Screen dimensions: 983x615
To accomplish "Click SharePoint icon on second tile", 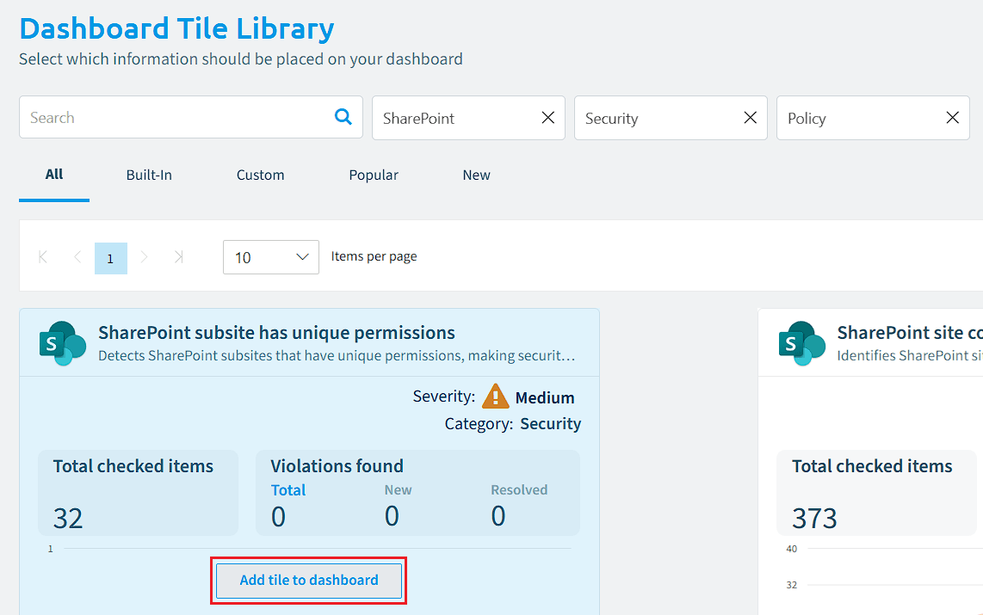I will [802, 343].
